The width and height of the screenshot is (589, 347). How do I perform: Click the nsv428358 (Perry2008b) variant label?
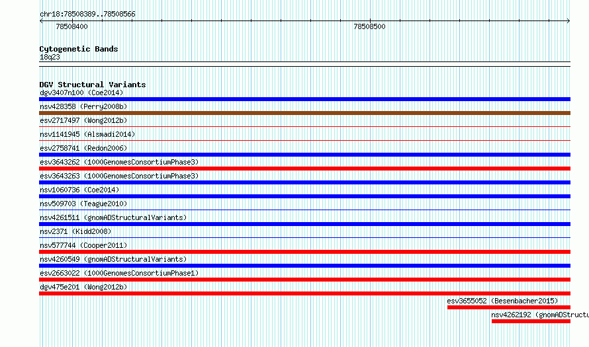[x=83, y=106]
